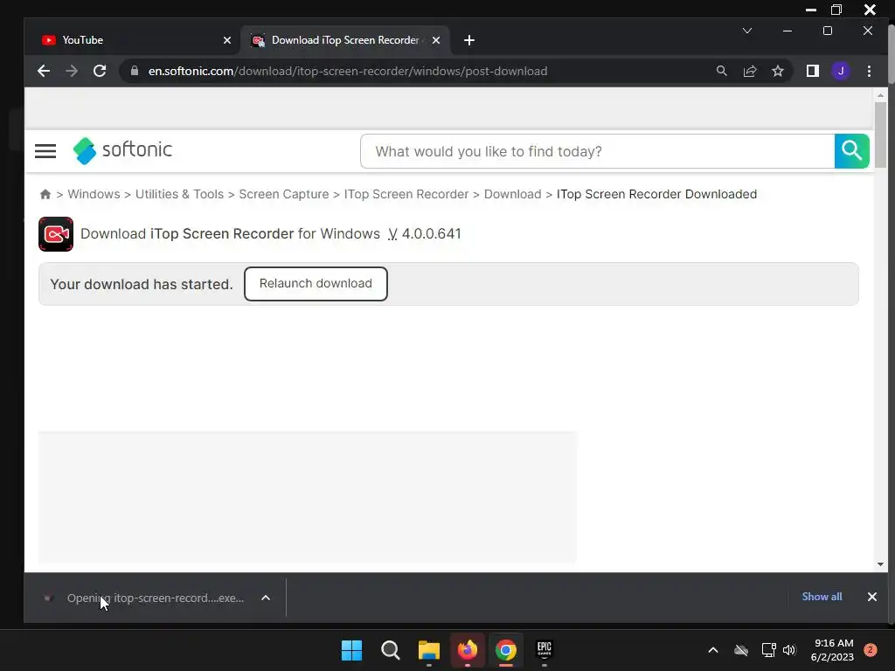Click the vertical scrollbar thumb
This screenshot has height=671, width=895.
tap(880, 135)
